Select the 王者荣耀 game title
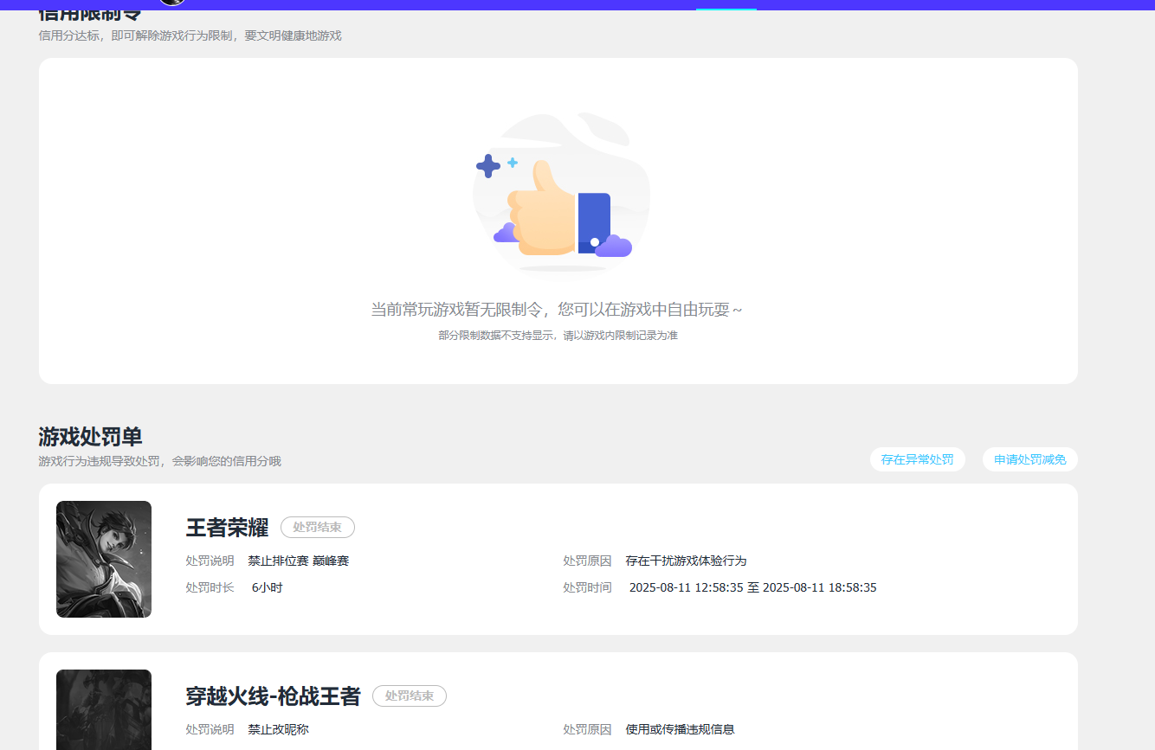Image resolution: width=1155 pixels, height=750 pixels. (x=227, y=527)
